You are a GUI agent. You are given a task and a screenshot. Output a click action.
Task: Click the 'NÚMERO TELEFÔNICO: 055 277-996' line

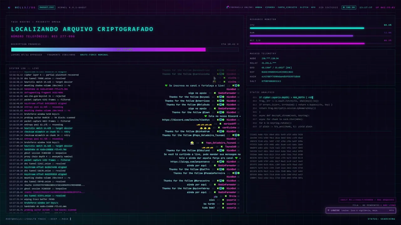click(43, 36)
